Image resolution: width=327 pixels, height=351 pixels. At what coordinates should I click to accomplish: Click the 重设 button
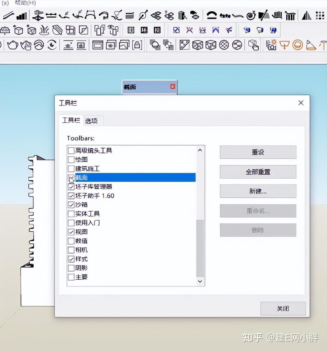point(258,152)
